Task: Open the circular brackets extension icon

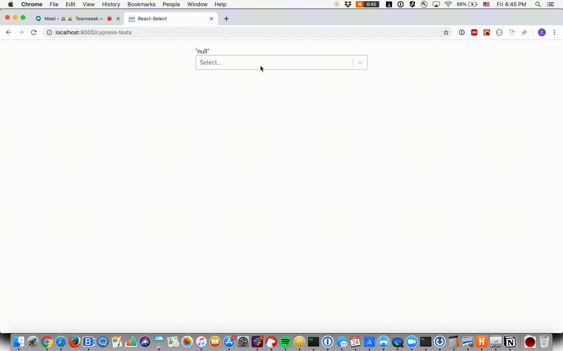Action: [x=499, y=32]
